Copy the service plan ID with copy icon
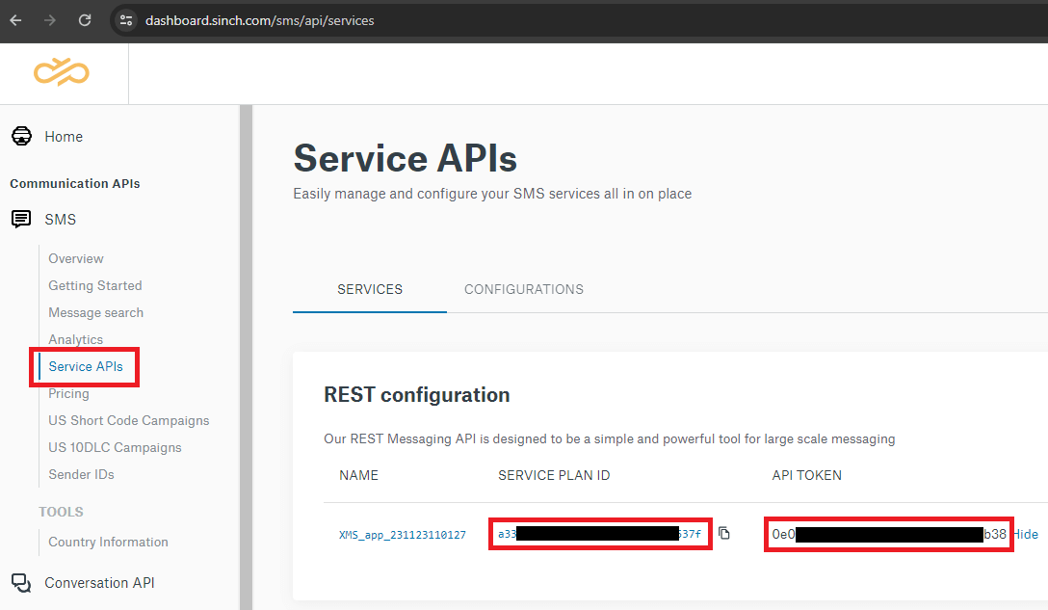 click(723, 533)
